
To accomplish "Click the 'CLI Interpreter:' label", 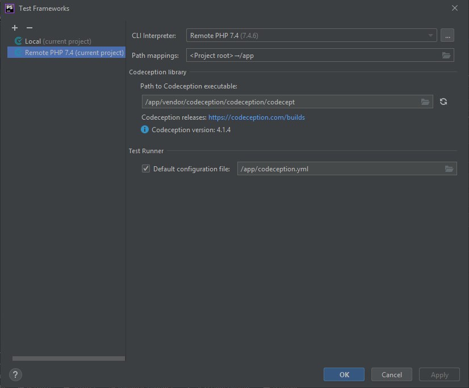I will click(154, 36).
